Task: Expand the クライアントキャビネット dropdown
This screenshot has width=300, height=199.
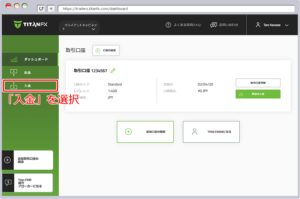Action: click(x=79, y=27)
